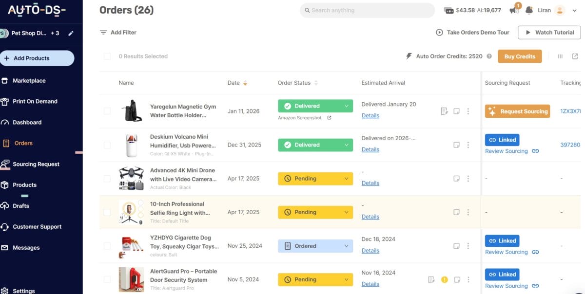Open Details for the Deskium Volcano Mini Humidifier
This screenshot has width=585, height=294.
coord(370,149)
